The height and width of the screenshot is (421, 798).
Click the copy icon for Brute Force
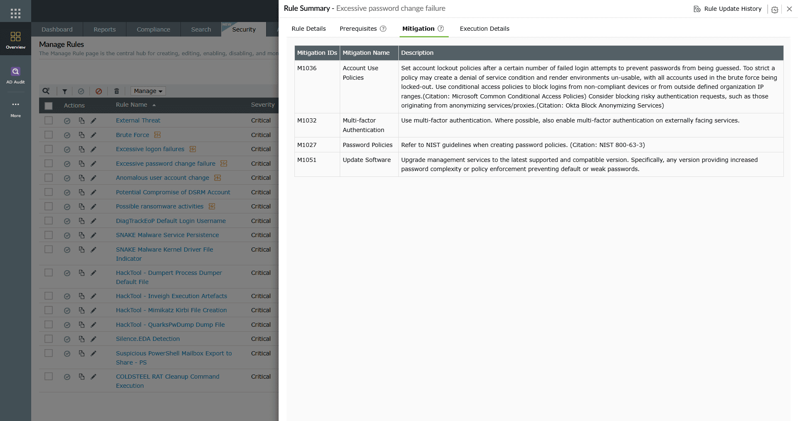click(x=82, y=135)
